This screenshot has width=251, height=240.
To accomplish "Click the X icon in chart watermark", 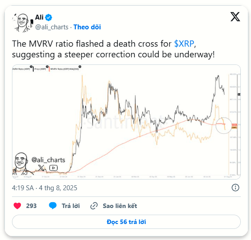I will (x=41, y=168).
